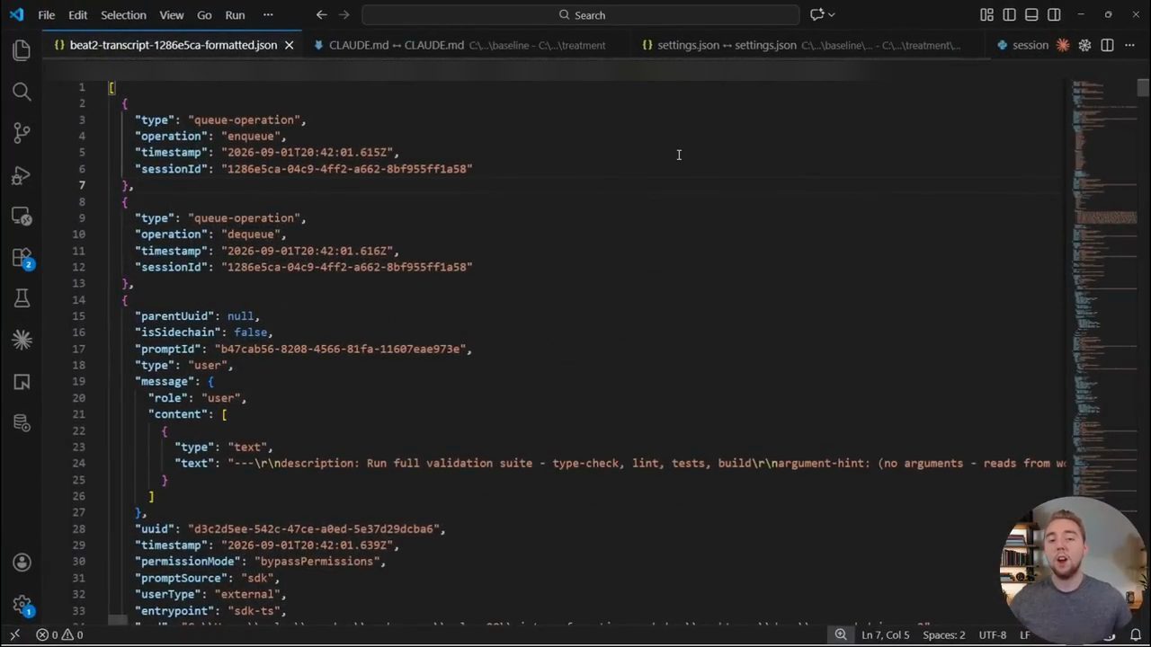Image resolution: width=1151 pixels, height=647 pixels.
Task: Open the Run menu
Action: pyautogui.click(x=235, y=14)
